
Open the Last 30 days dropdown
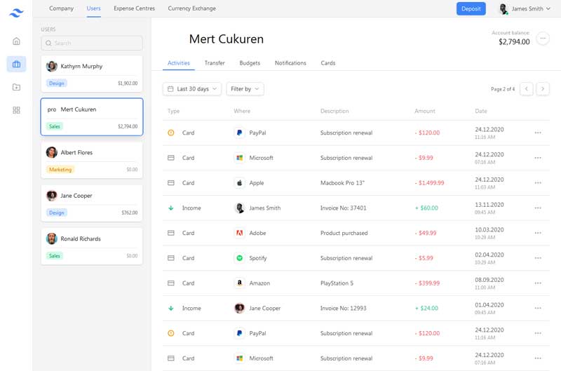click(x=192, y=89)
